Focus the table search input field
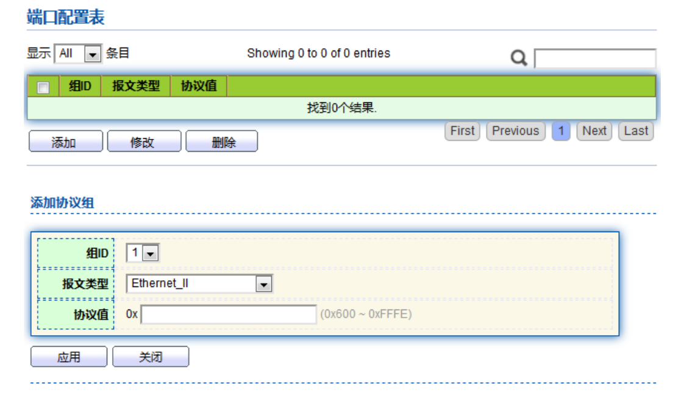The width and height of the screenshot is (681, 393). coord(595,58)
